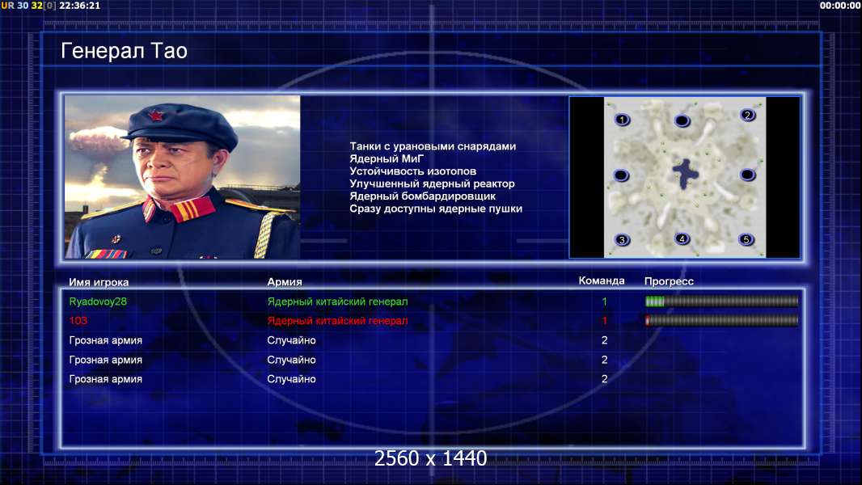Click the empty left-middle start position marker
The image size is (862, 485).
coord(621,175)
